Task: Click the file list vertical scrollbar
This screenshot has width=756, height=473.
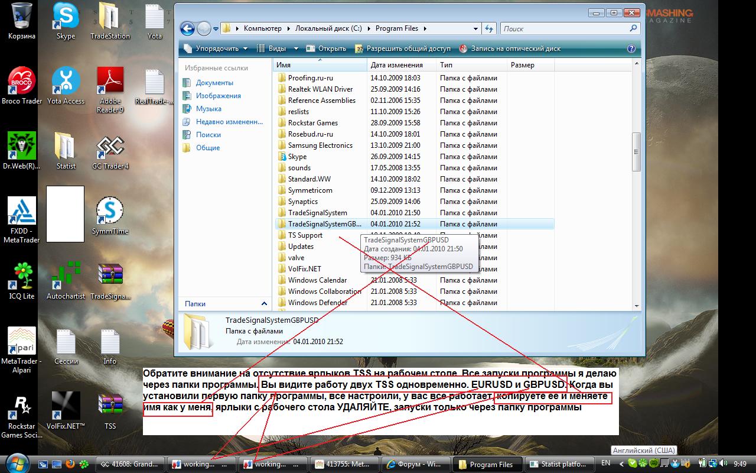Action: click(x=636, y=151)
